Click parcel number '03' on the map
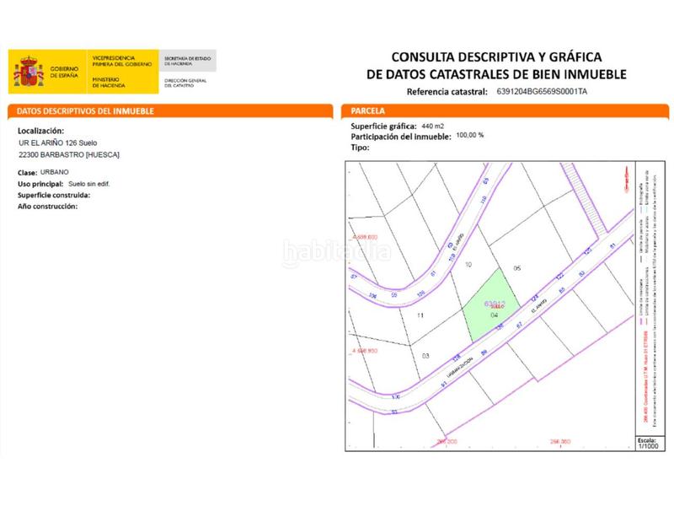674x506 pixels. (425, 356)
